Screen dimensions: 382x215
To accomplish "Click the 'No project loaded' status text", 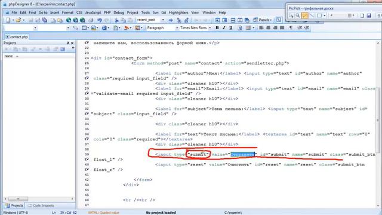I will coord(161,213).
